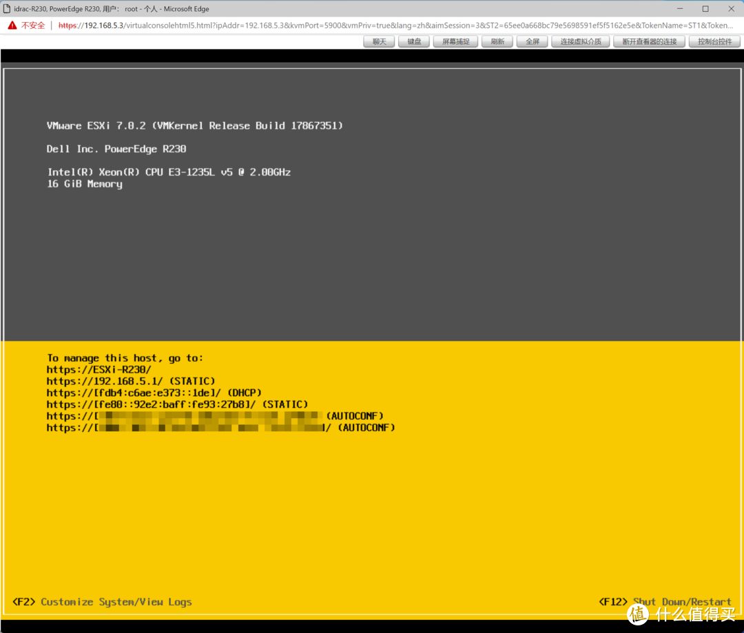Refresh the console with 刷新
744x633 pixels.
point(497,42)
